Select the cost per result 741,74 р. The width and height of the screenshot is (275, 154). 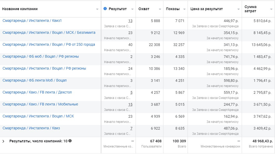[231, 57]
